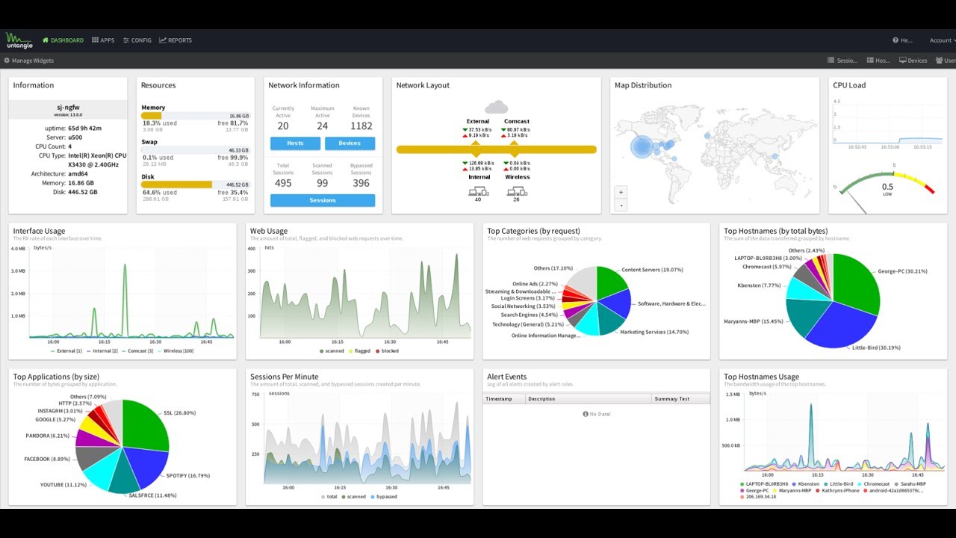Screen dimensions: 956x538
Task: Click the Disk usage bar
Action: coord(195,185)
